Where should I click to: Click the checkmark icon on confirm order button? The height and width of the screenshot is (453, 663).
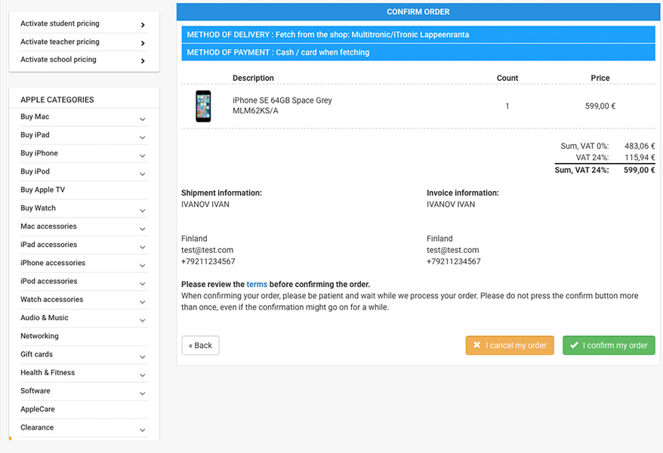click(x=574, y=345)
